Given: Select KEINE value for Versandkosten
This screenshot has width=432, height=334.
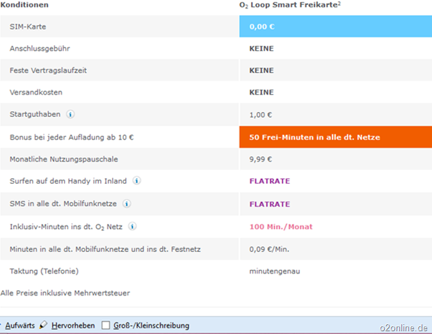Looking at the screenshot, I should pyautogui.click(x=262, y=92).
